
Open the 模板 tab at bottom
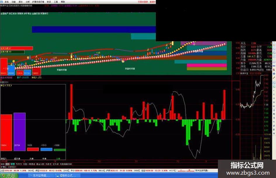pos(7,164)
